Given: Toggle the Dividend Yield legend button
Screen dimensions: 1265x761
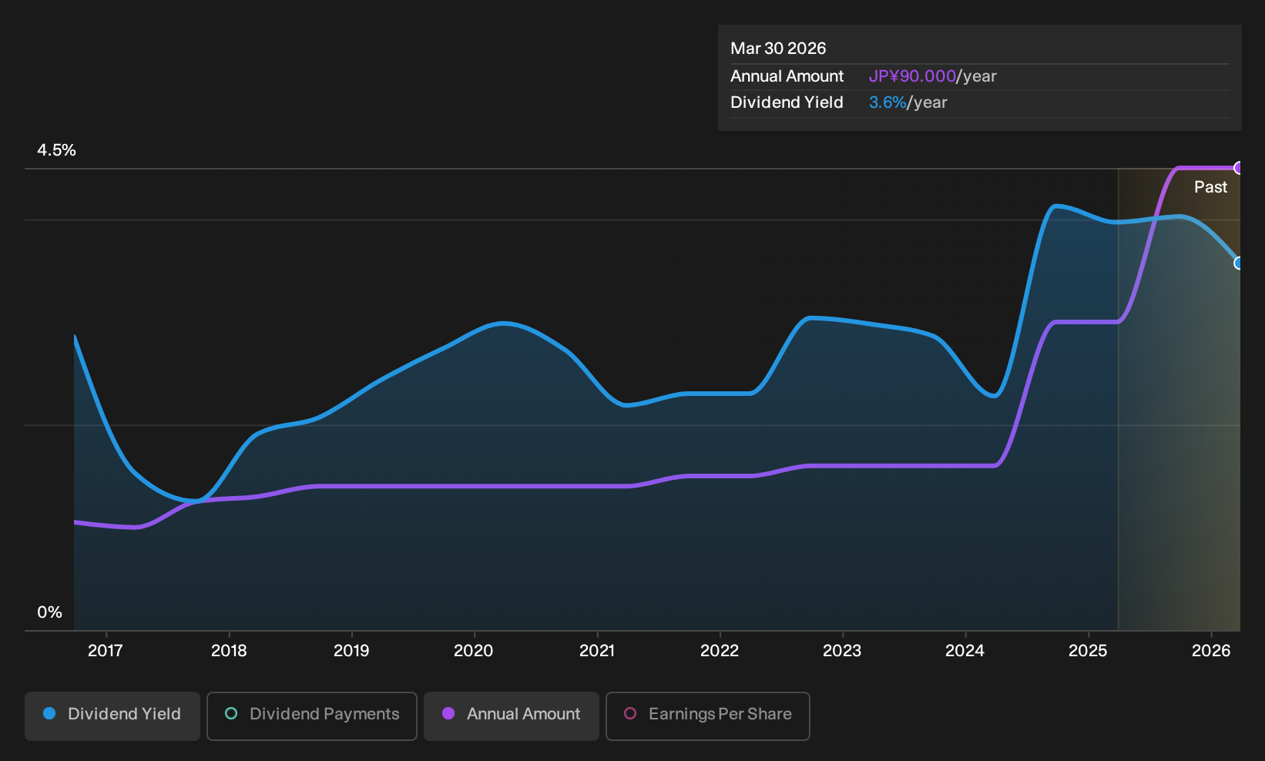Looking at the screenshot, I should 112,716.
